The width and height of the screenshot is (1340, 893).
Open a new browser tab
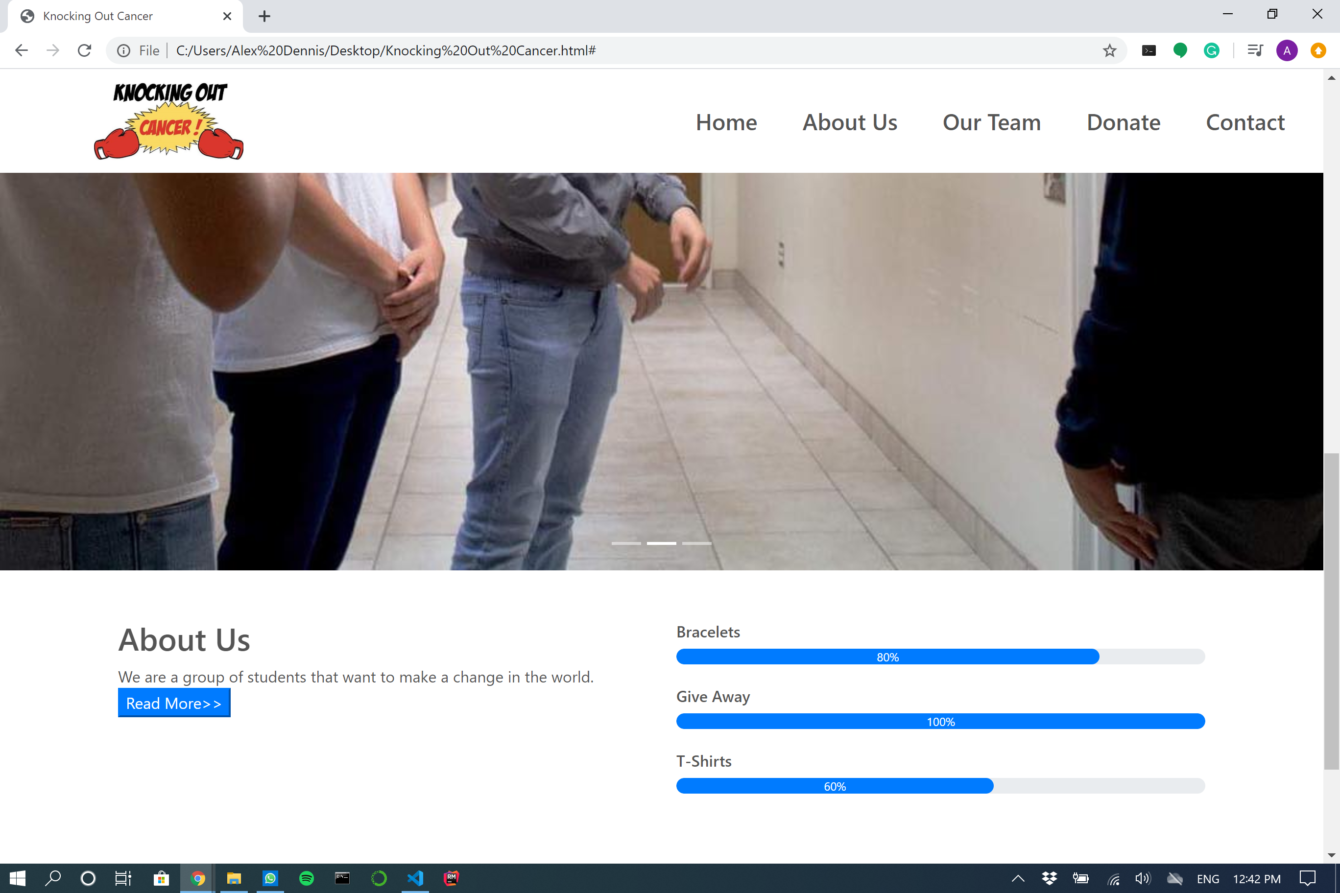point(264,16)
